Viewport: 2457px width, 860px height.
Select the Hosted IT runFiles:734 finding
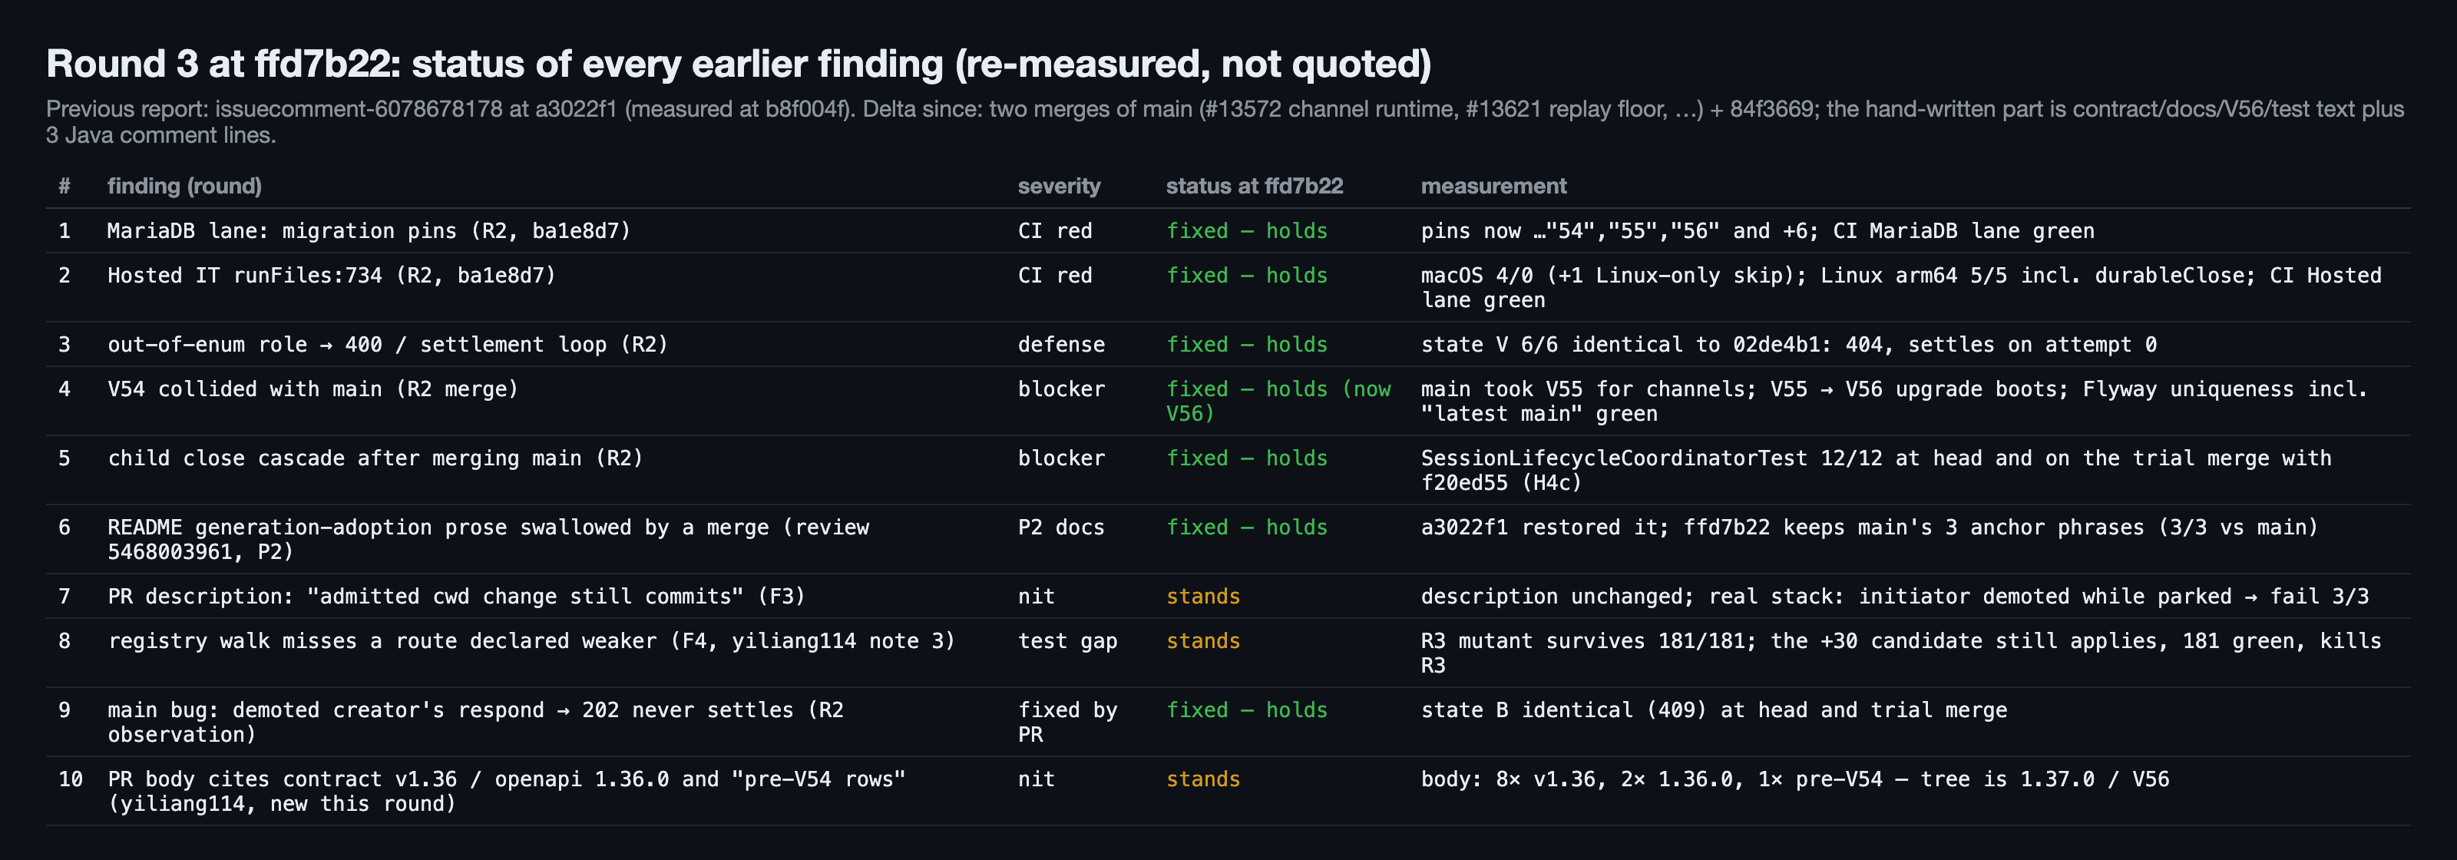point(332,276)
